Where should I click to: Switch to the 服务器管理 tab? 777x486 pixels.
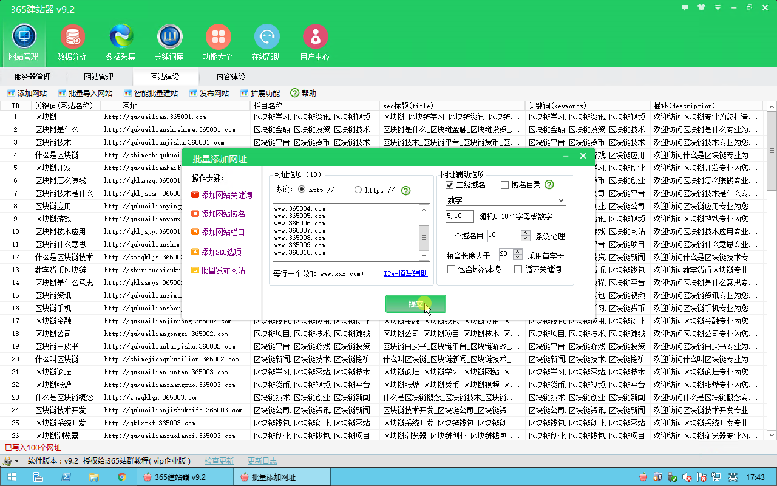click(x=33, y=77)
